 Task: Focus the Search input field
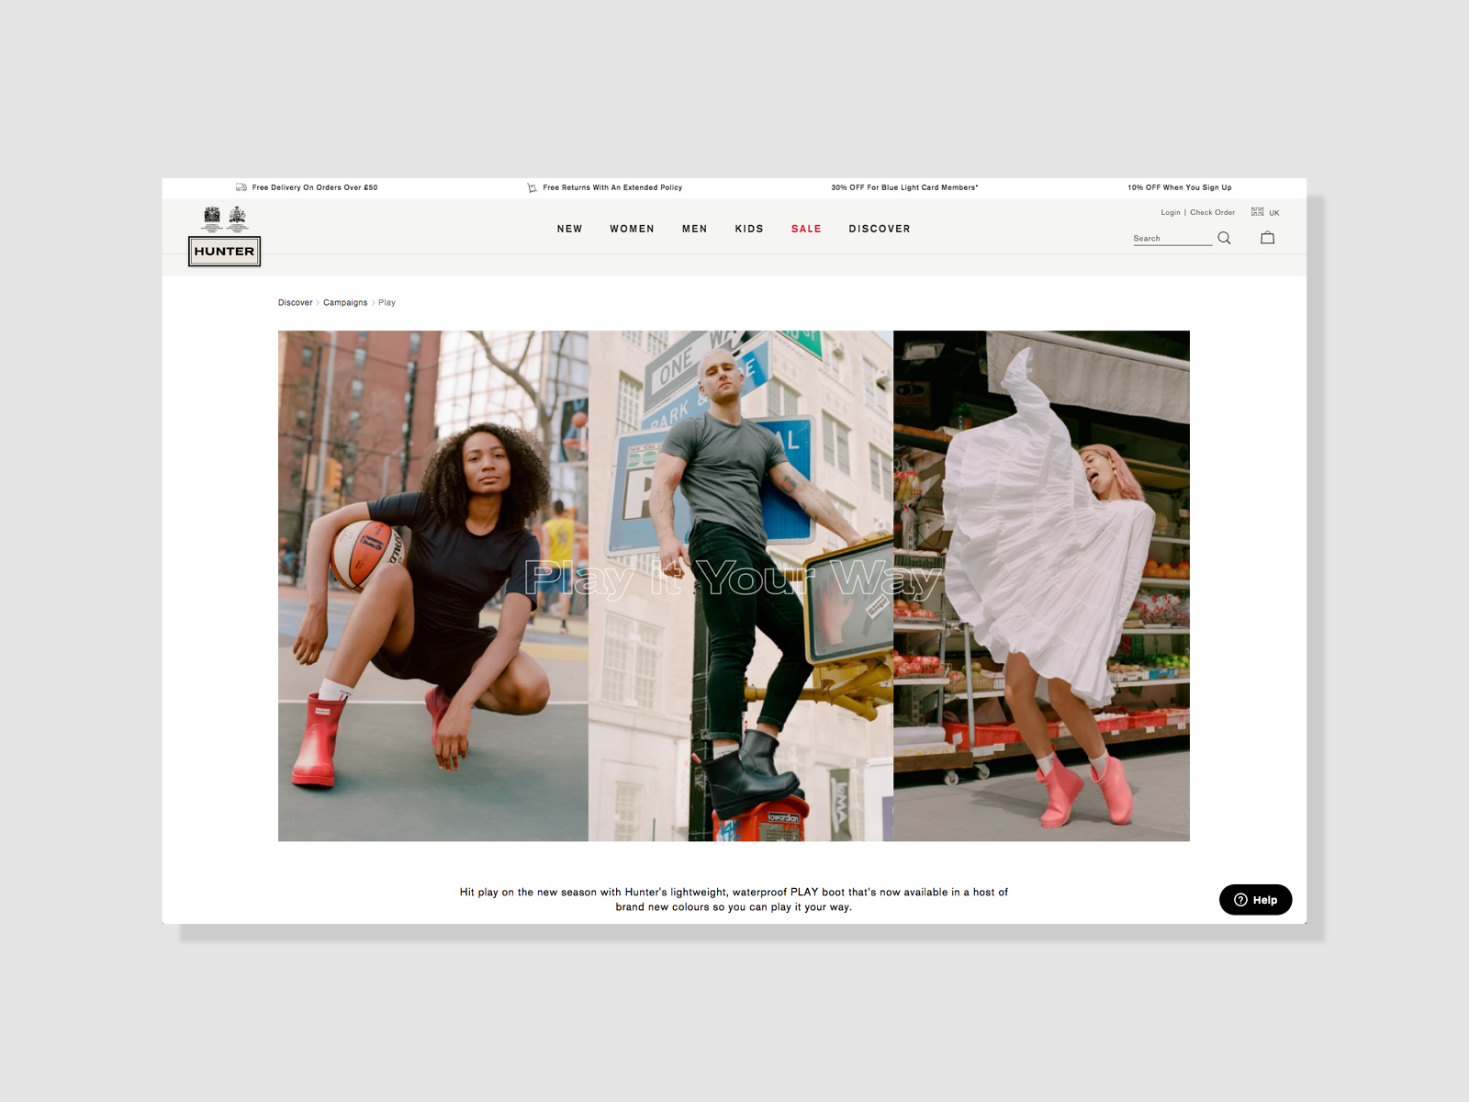pos(1172,238)
